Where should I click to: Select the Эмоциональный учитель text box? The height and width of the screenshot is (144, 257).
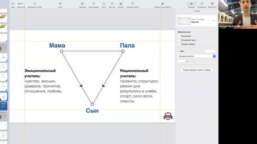(43, 81)
